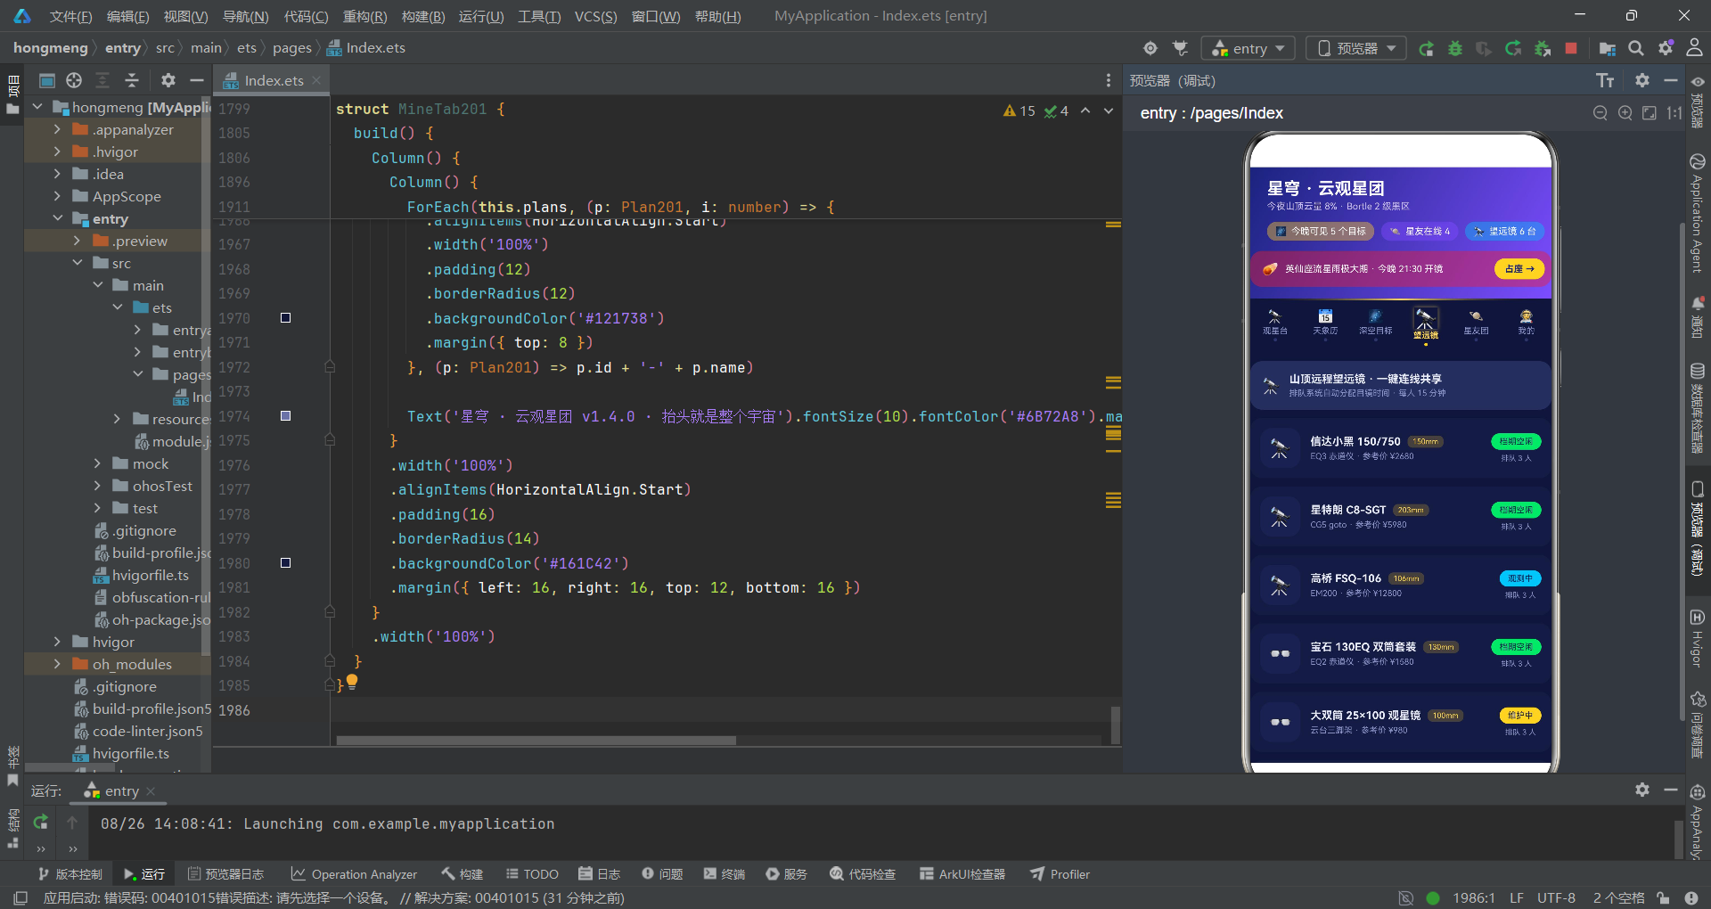
Task: Expand the oh_modules folder
Action: coord(57,664)
